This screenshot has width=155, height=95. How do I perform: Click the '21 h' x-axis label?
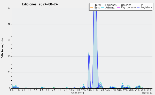click(x=137, y=90)
